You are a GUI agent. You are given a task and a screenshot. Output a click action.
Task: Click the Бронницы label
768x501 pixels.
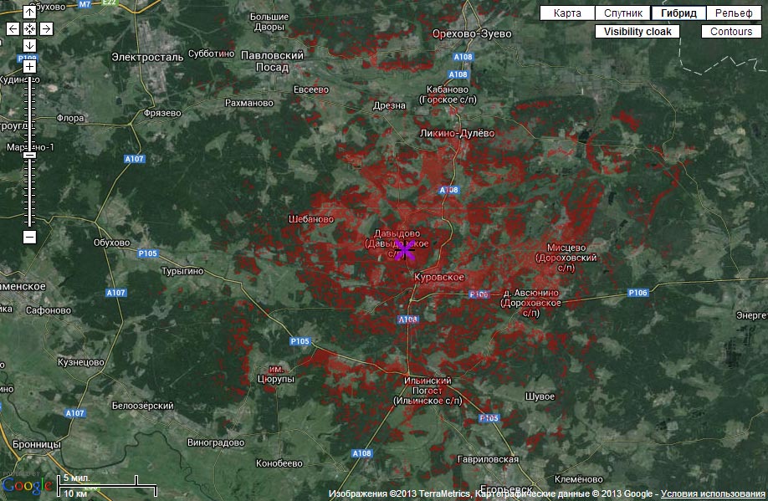click(37, 444)
